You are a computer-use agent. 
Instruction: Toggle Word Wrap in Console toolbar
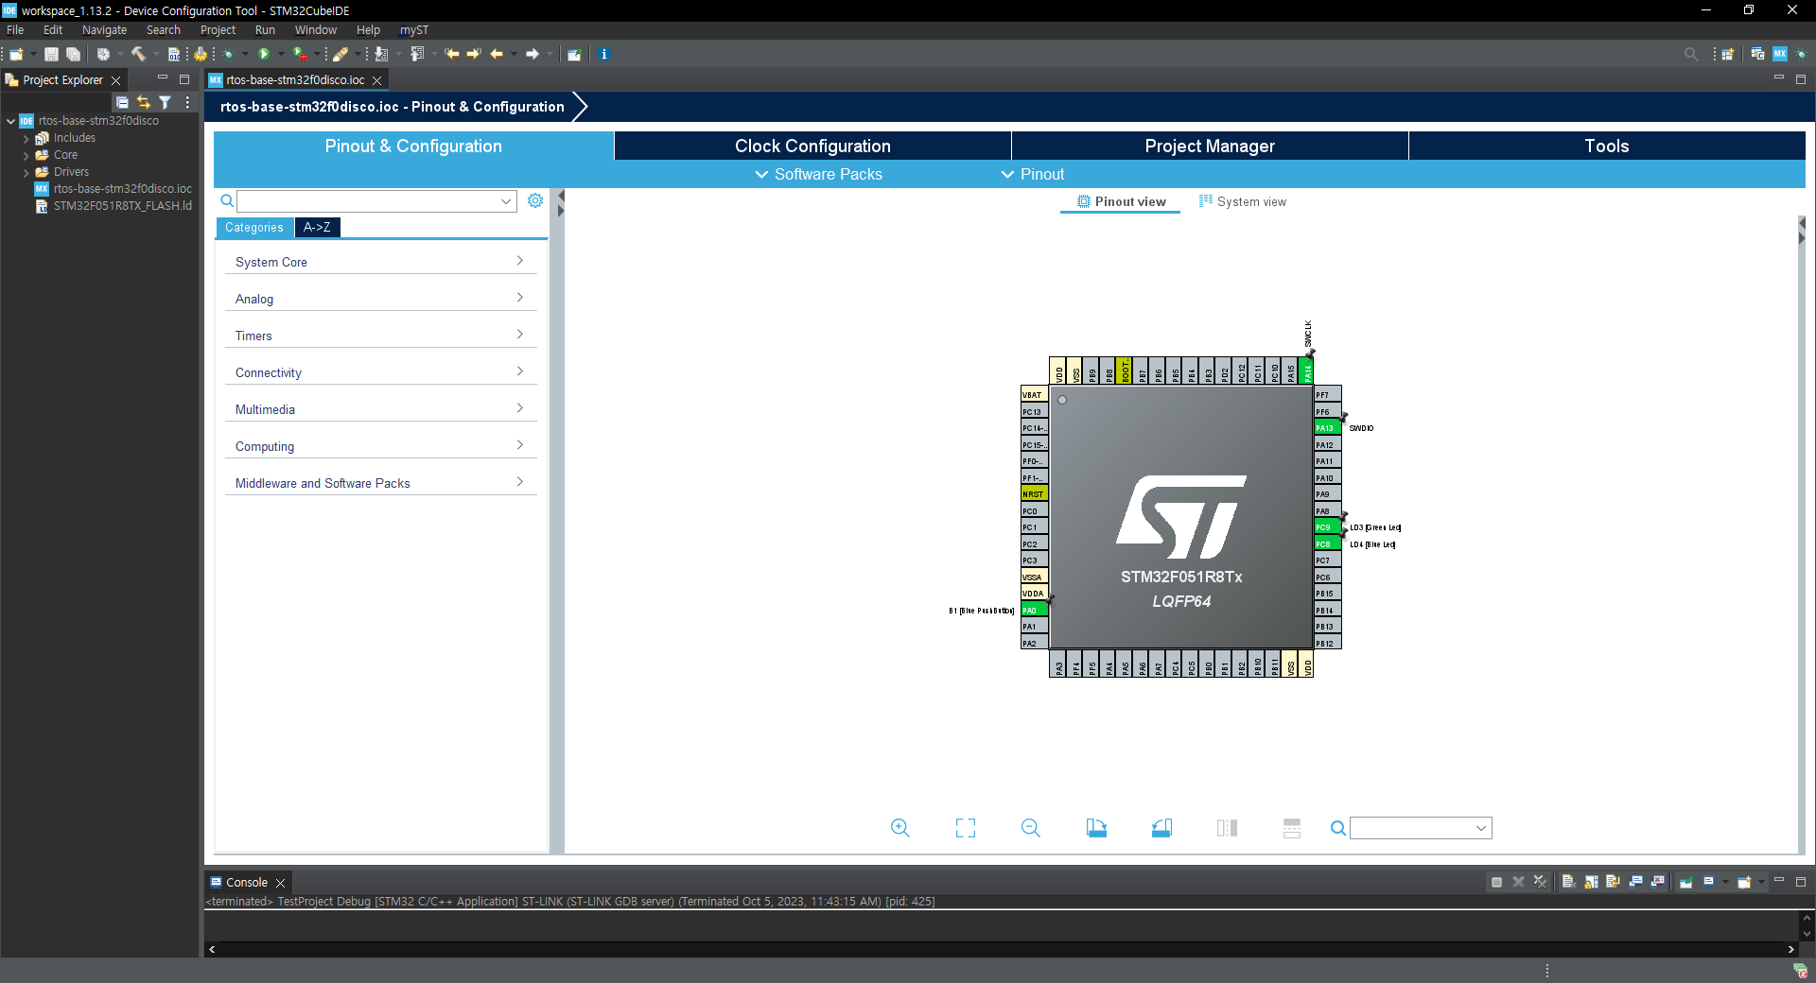click(x=1614, y=882)
